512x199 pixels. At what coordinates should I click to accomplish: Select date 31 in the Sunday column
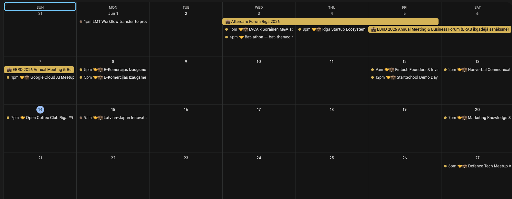[40, 14]
